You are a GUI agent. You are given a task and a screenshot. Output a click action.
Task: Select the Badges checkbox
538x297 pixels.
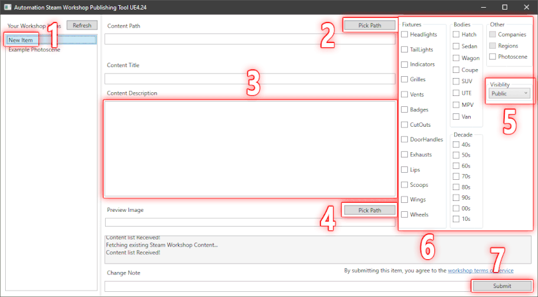(x=405, y=109)
